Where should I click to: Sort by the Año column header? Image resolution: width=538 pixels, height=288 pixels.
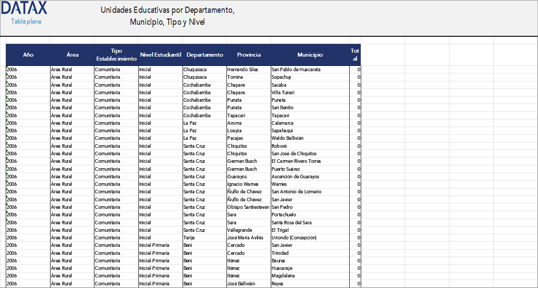pyautogui.click(x=28, y=54)
